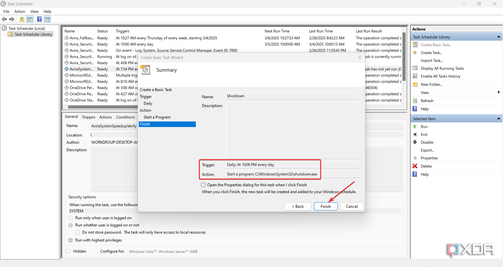The image size is (503, 267).
Task: Click the Back button in wizard
Action: pyautogui.click(x=298, y=206)
